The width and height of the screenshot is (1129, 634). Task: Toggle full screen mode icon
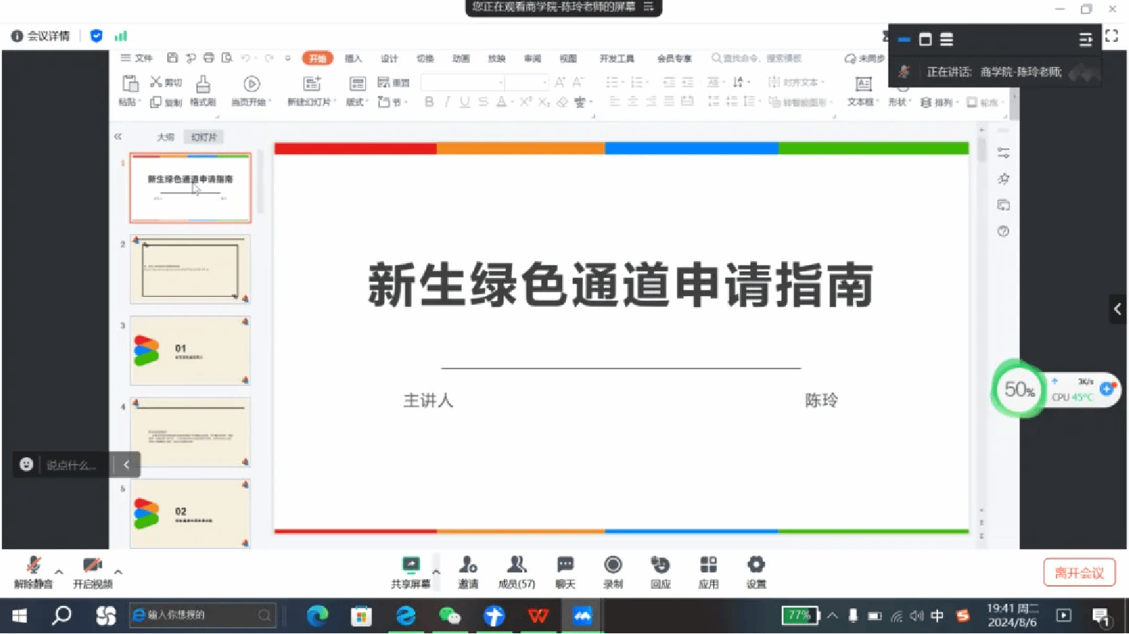pyautogui.click(x=1112, y=36)
